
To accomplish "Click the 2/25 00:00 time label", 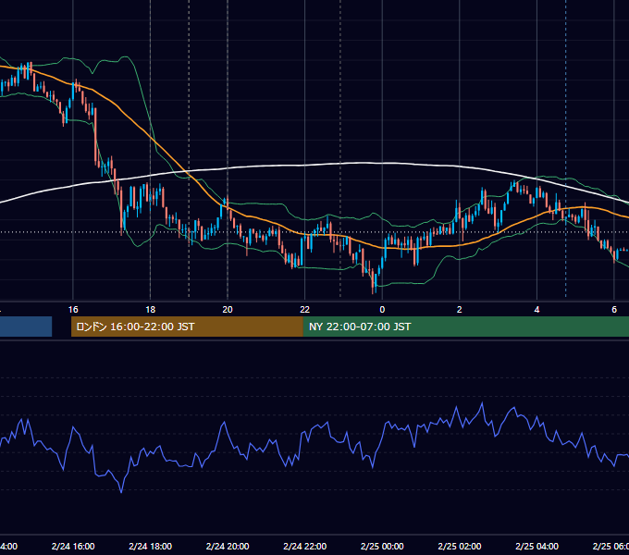I will coord(382,546).
